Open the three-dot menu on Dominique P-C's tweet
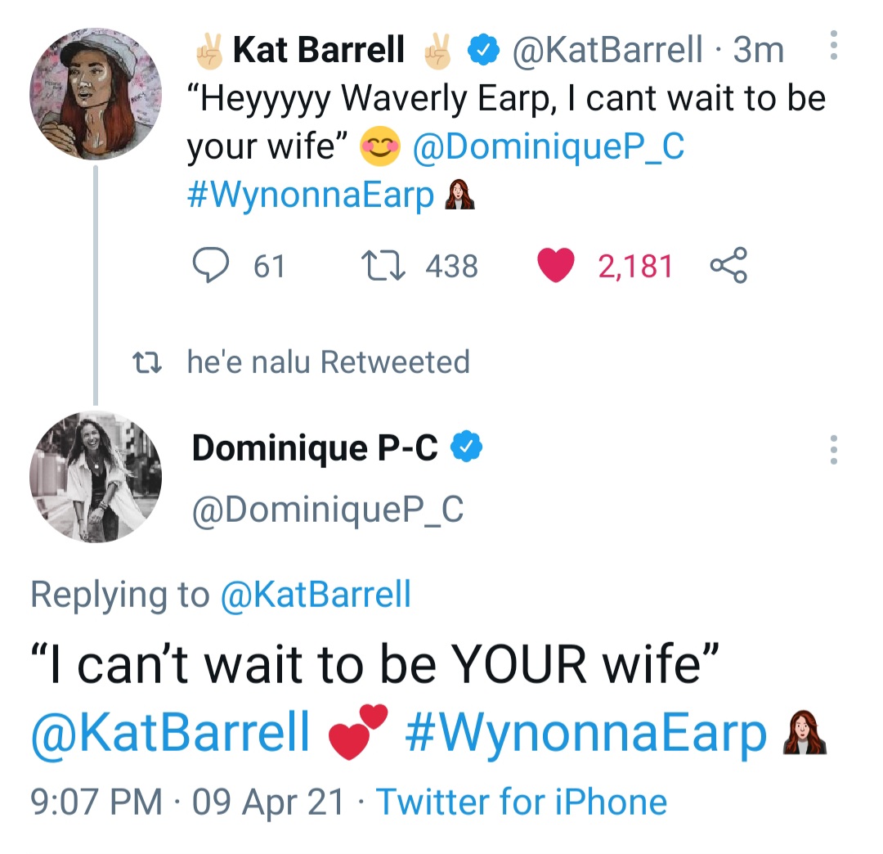The height and width of the screenshot is (854, 883). point(833,450)
